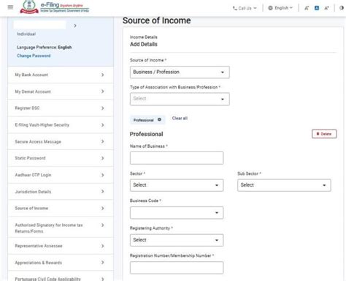Click chevron next to Jurisdiction Details
346x281 pixels.
coord(103,192)
